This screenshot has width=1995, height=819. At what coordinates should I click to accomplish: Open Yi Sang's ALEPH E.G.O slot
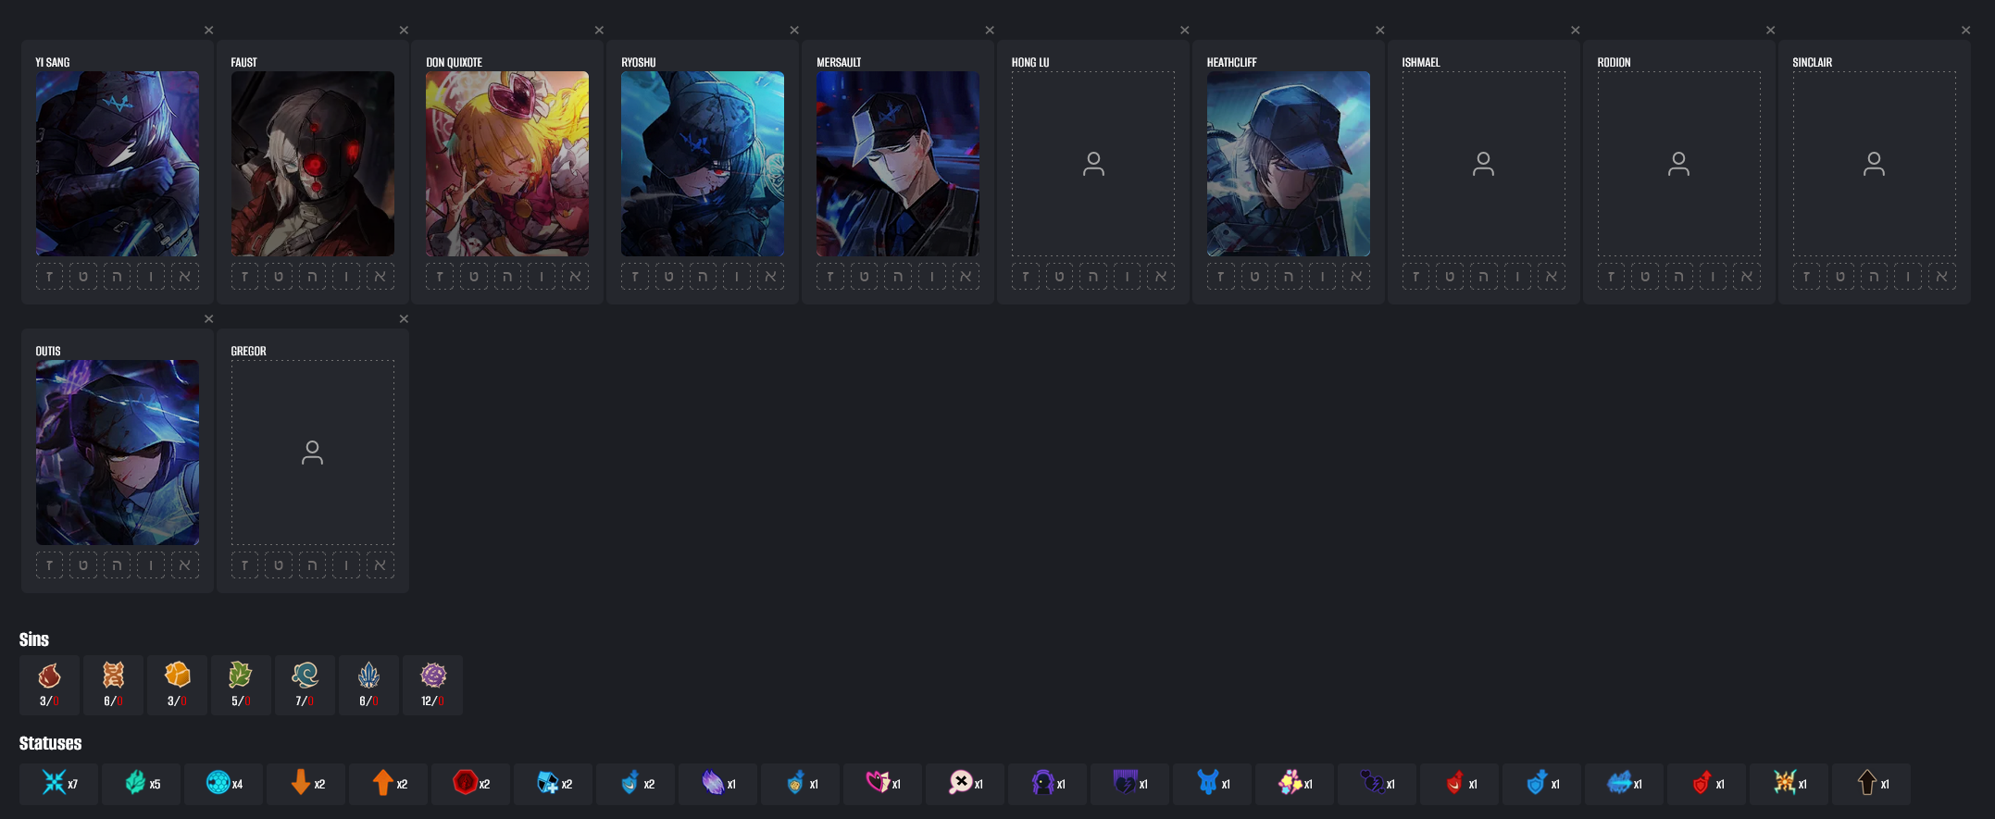(185, 277)
